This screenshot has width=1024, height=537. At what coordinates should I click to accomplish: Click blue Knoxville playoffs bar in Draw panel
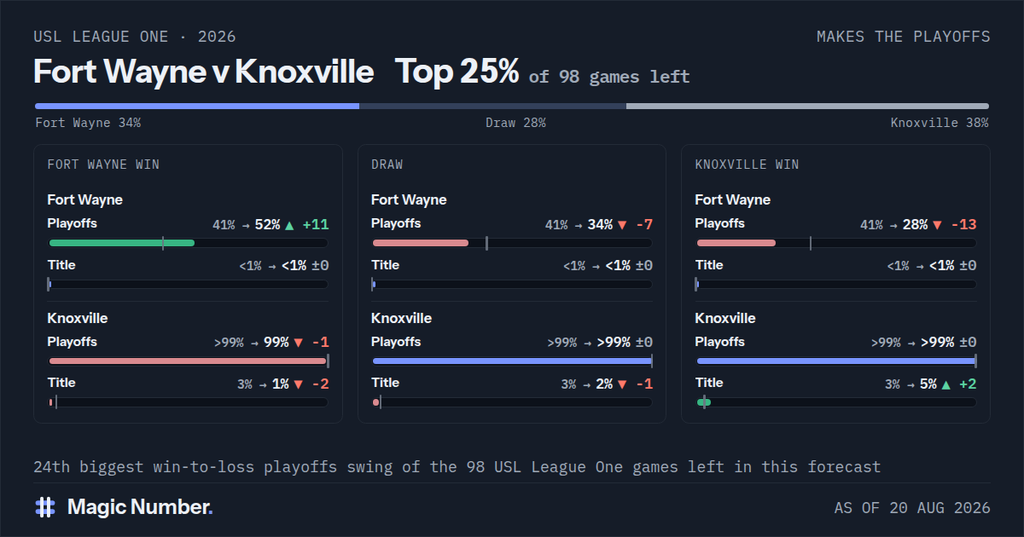(512, 361)
